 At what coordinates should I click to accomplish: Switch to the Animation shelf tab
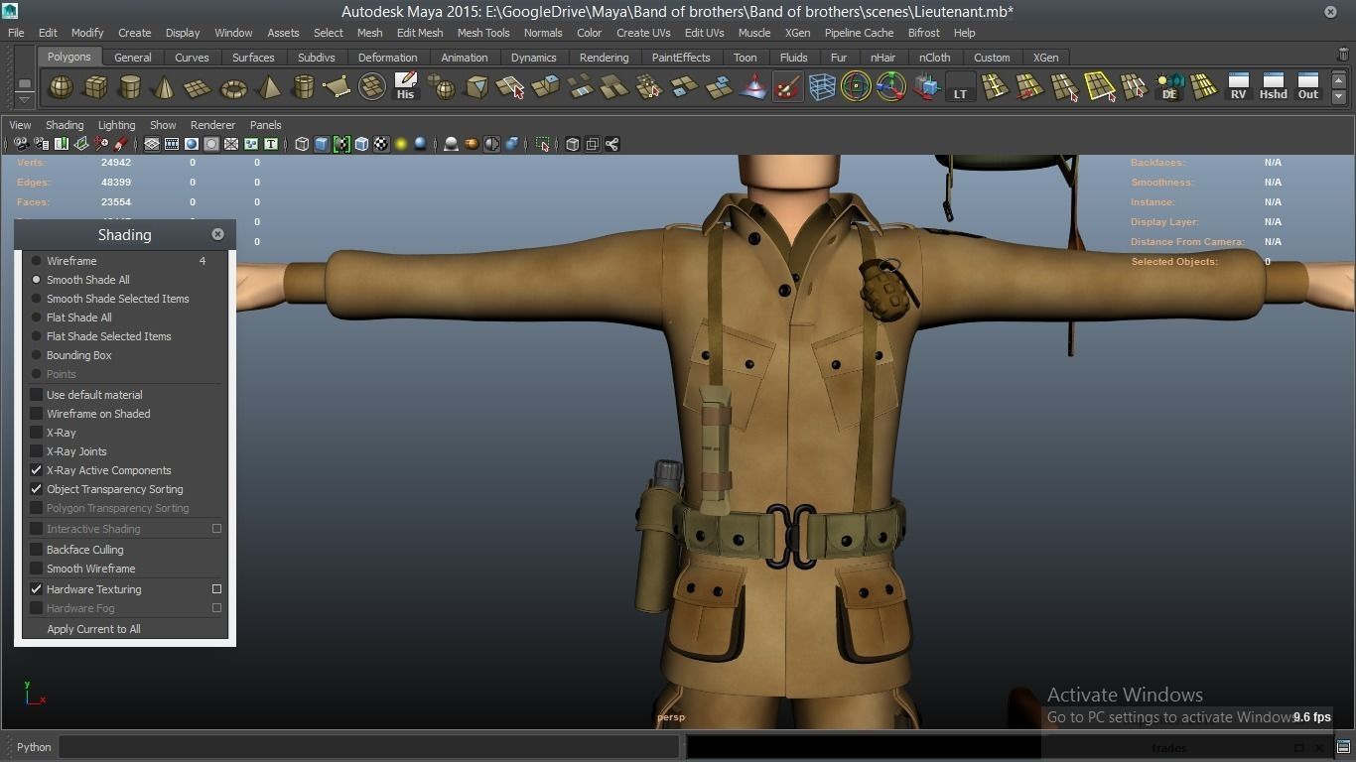pos(465,58)
